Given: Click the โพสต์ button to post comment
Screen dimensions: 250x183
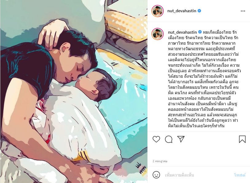Looking at the screenshot, I should 240,175.
